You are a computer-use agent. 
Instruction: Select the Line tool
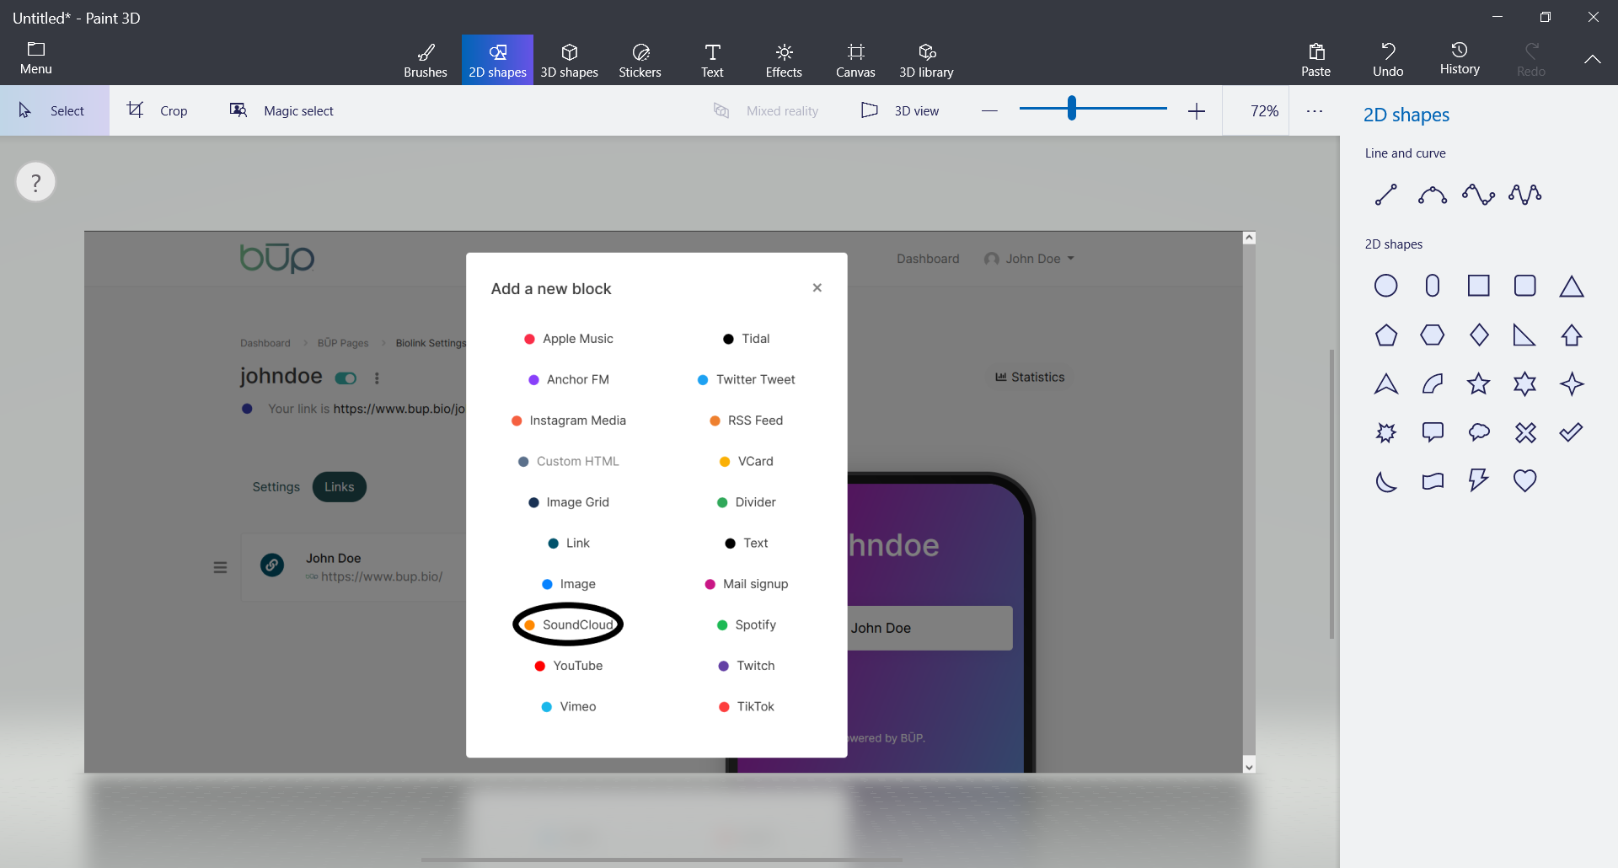(1386, 195)
